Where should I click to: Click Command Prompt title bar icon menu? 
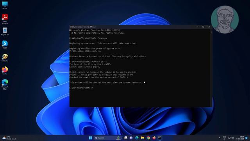point(71,27)
